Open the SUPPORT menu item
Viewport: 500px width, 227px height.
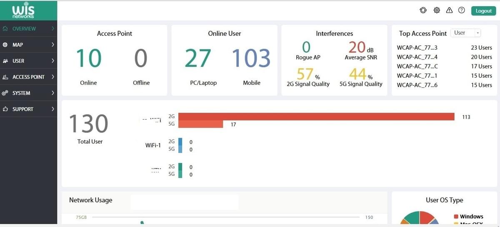[28, 109]
